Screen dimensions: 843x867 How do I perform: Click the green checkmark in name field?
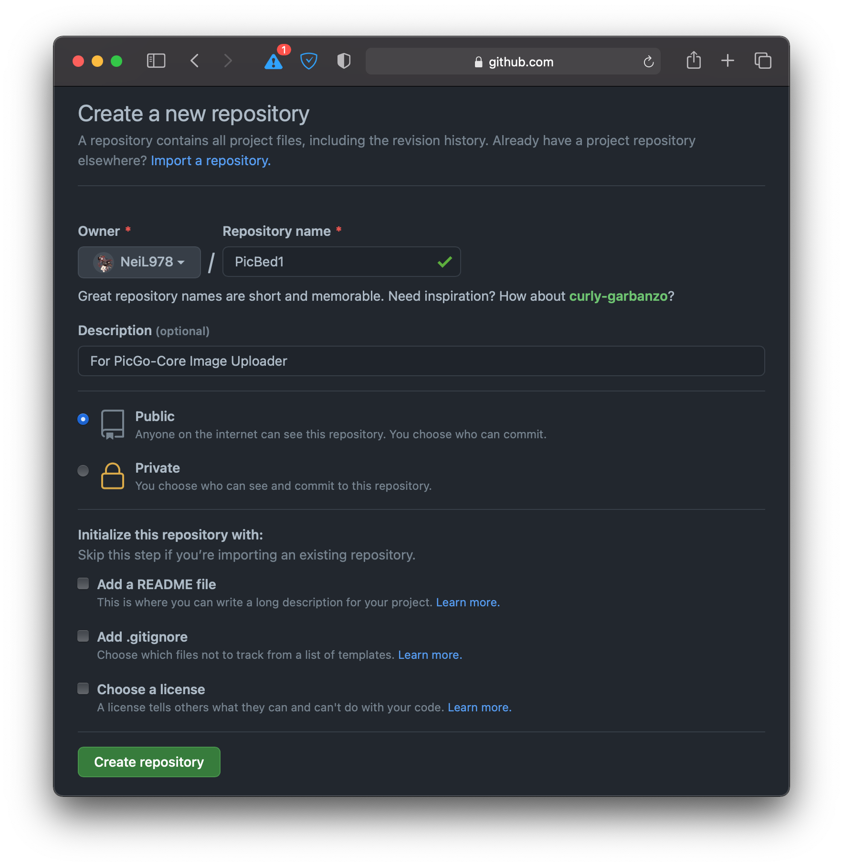tap(445, 262)
